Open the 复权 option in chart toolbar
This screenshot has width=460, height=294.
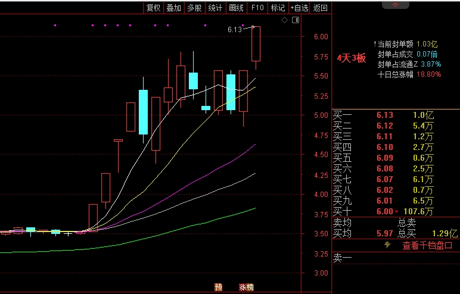153,8
